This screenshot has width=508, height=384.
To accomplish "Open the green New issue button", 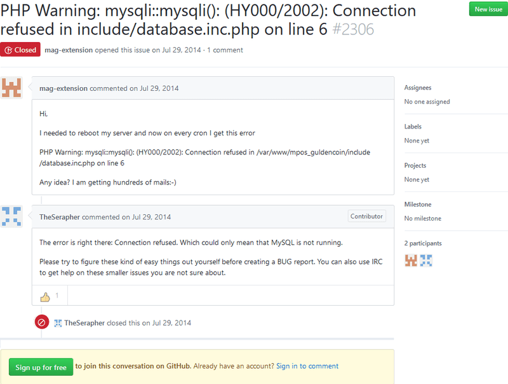I will [487, 9].
